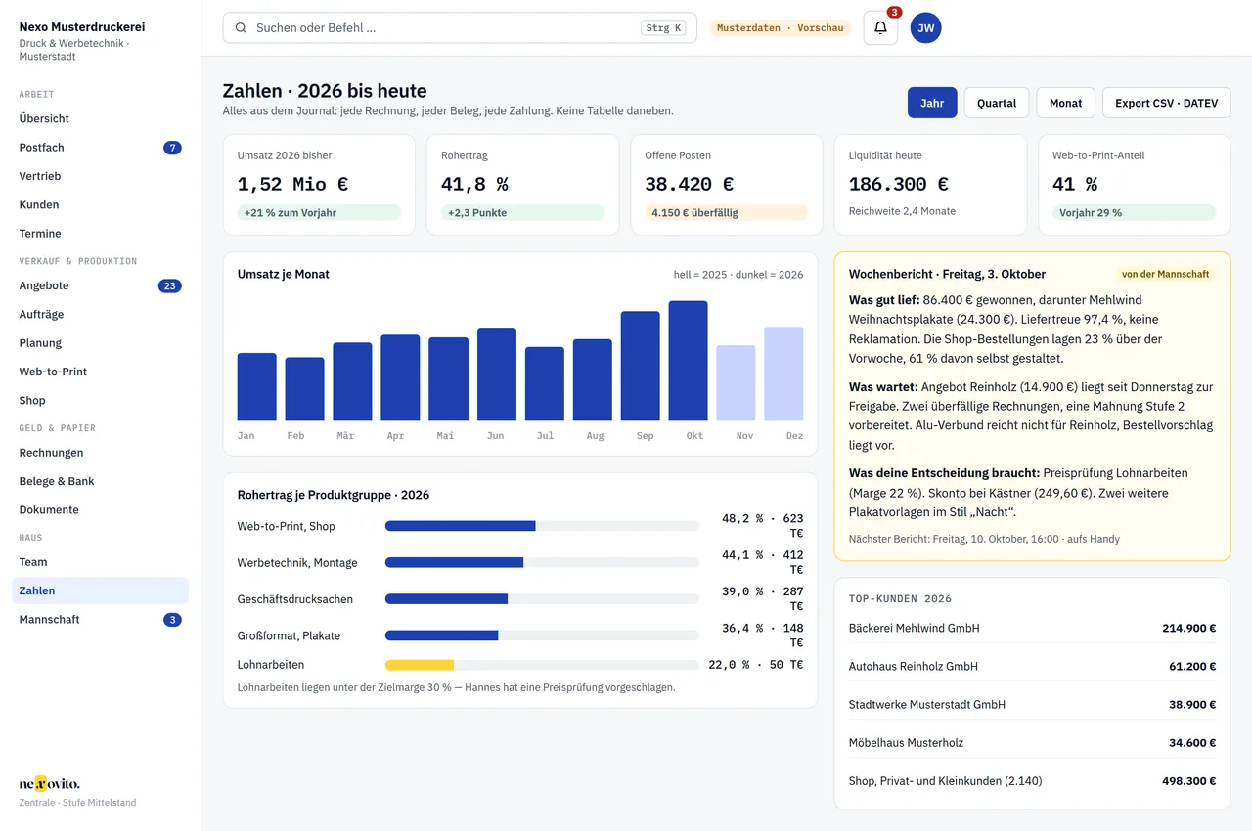Viewport: 1252px width, 831px height.
Task: Open Shop in sidebar
Action: click(x=100, y=400)
